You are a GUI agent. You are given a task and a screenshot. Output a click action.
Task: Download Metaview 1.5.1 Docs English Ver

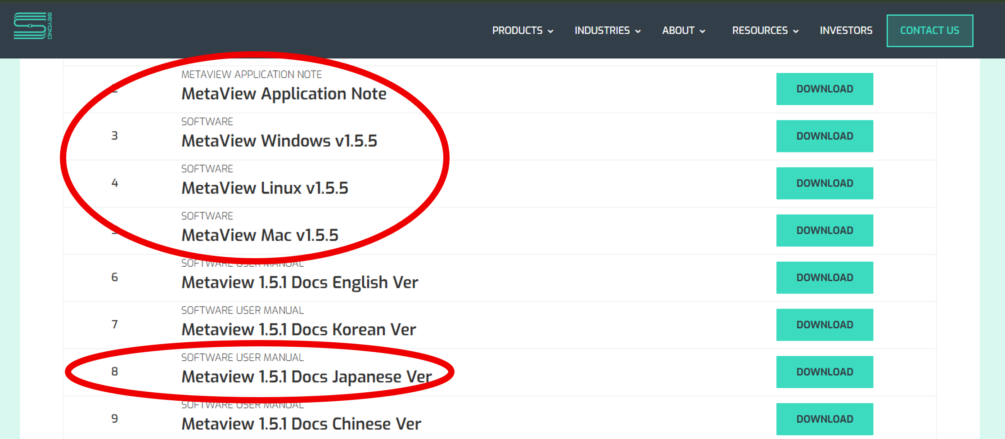(x=824, y=278)
